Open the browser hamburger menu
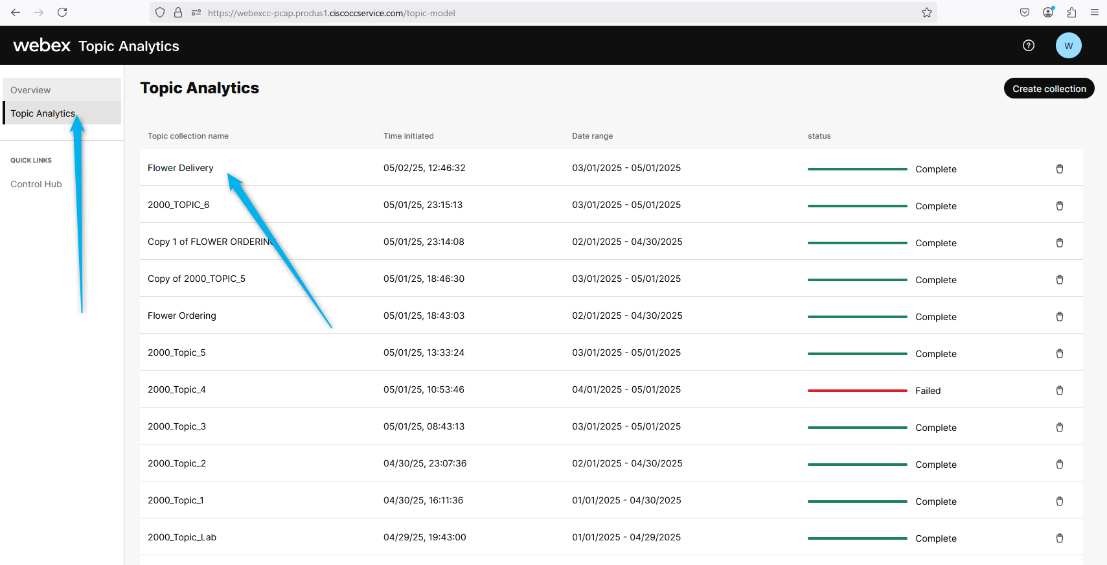The height and width of the screenshot is (565, 1107). coord(1094,12)
